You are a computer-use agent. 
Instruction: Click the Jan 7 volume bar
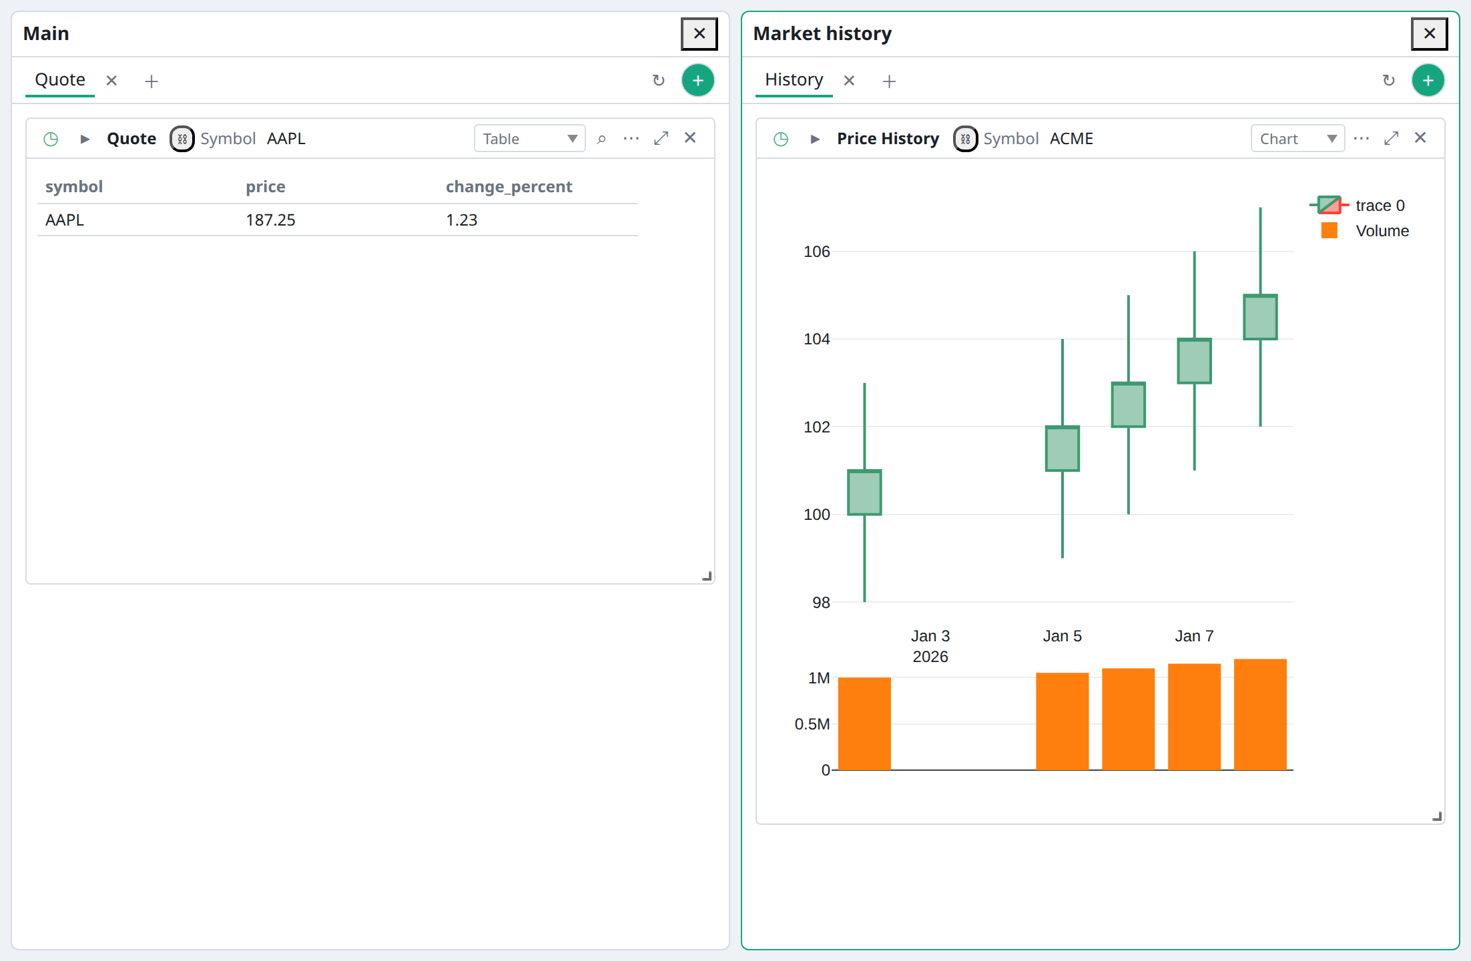pyautogui.click(x=1194, y=717)
